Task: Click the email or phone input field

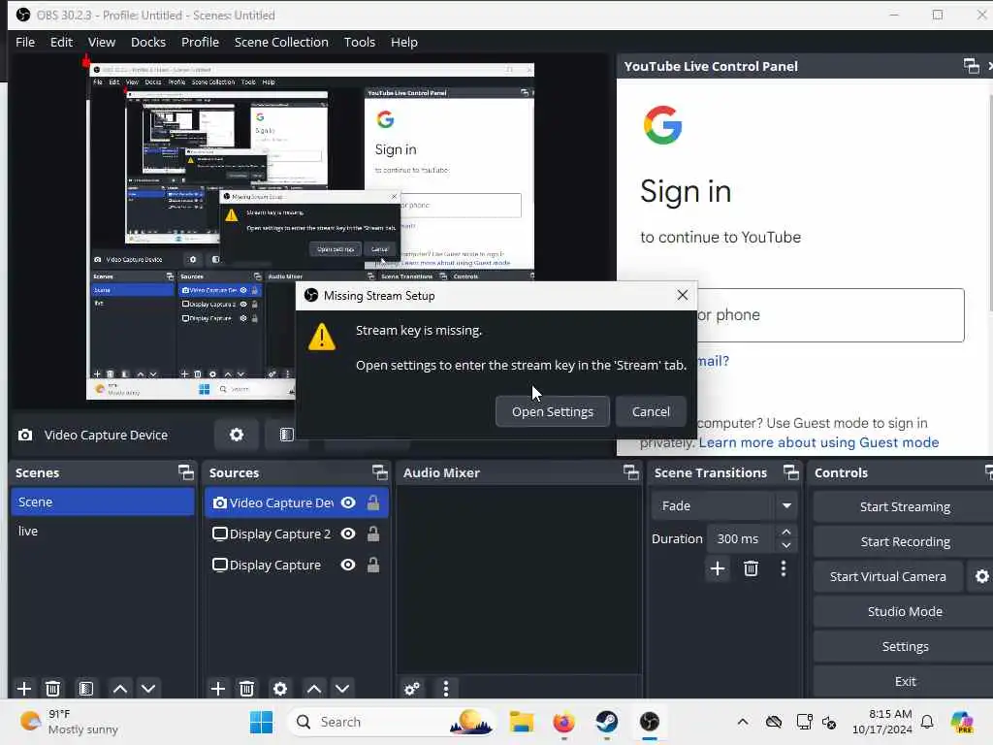Action: coord(830,315)
